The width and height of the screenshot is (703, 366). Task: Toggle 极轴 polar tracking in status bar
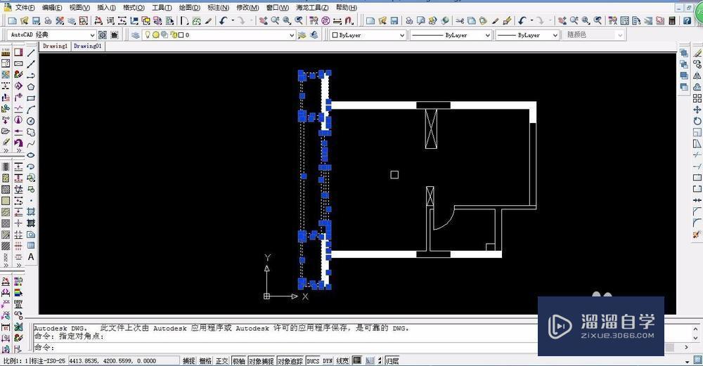click(238, 361)
